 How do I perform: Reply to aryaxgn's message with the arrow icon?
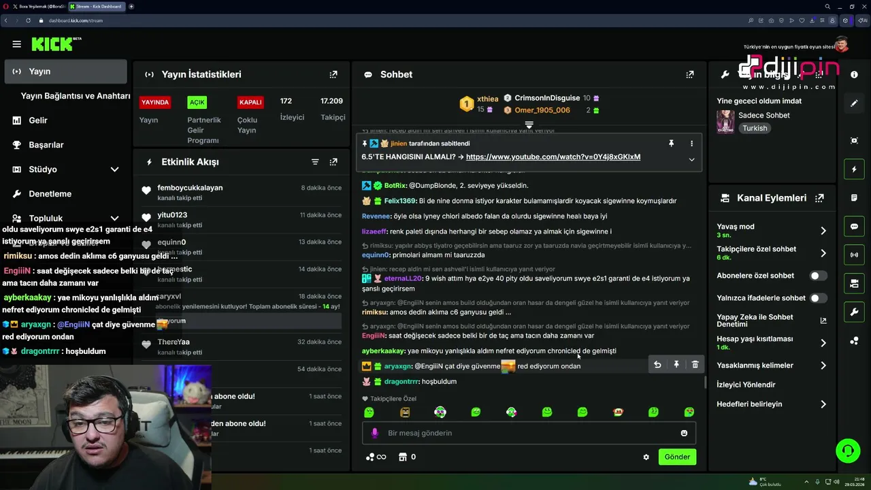pos(657,365)
